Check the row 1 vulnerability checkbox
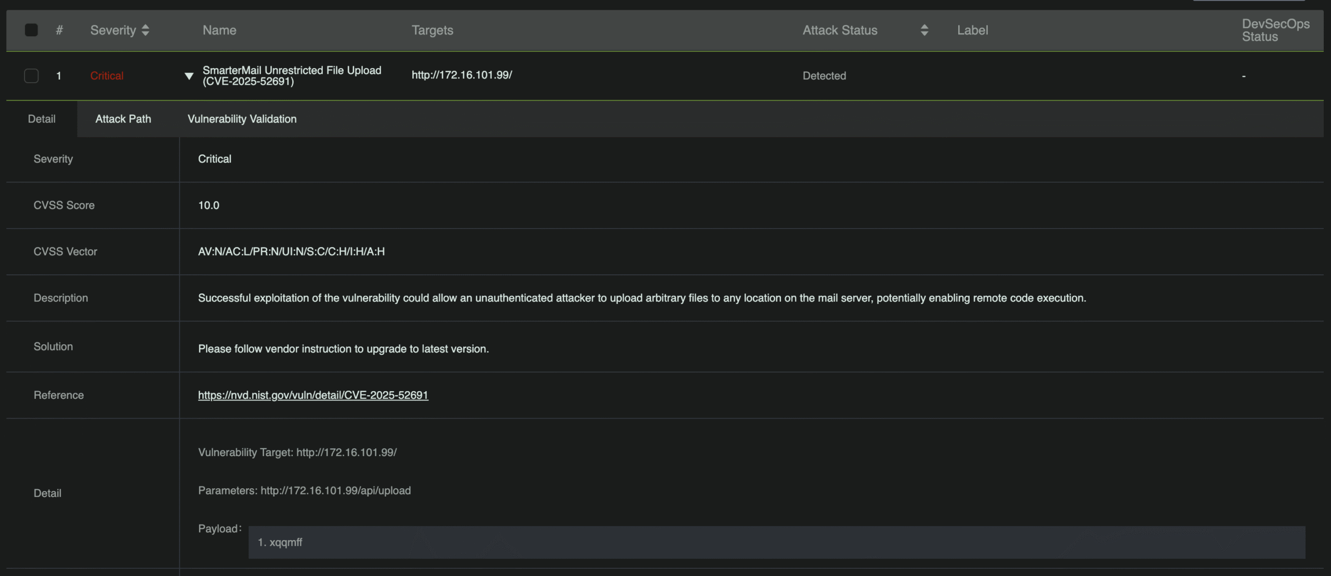The width and height of the screenshot is (1331, 576). pos(31,76)
